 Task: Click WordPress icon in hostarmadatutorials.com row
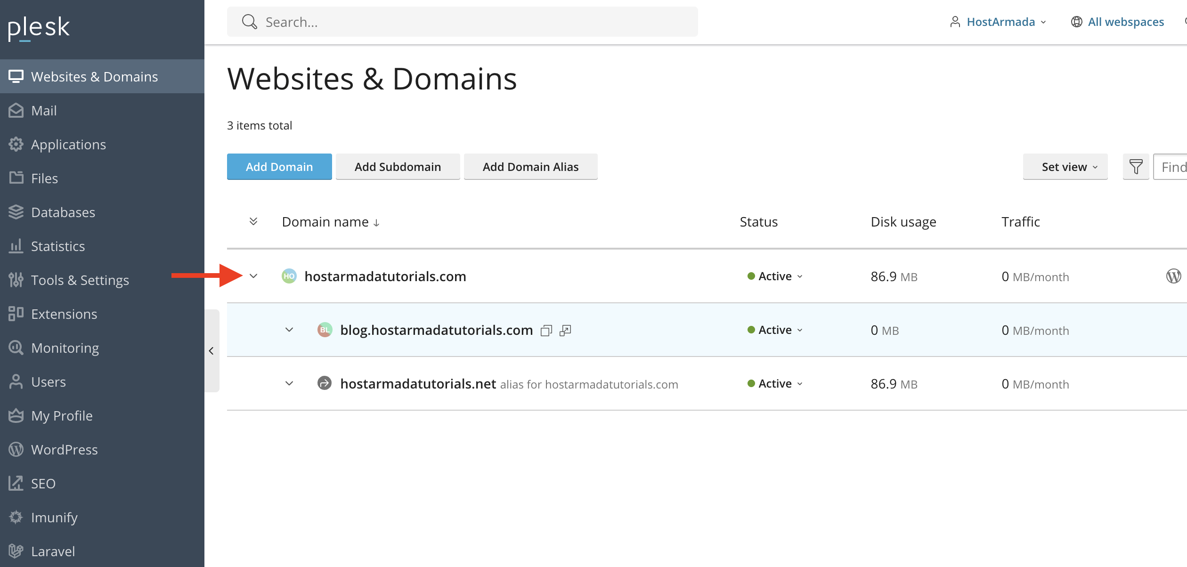(x=1173, y=276)
